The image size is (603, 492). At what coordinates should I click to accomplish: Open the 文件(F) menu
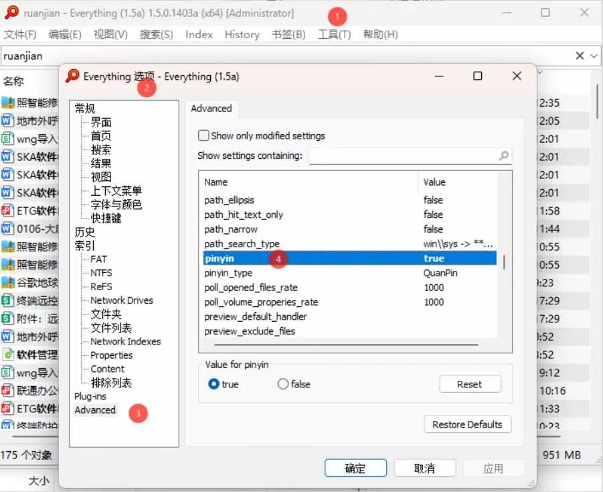[x=20, y=35]
